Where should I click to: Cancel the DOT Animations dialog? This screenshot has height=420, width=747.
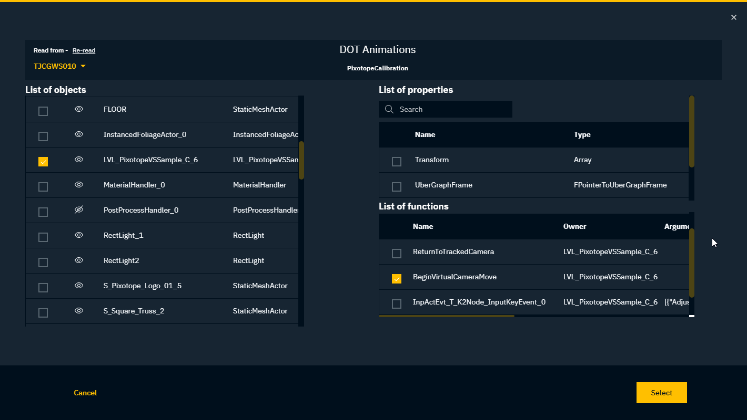point(85,393)
